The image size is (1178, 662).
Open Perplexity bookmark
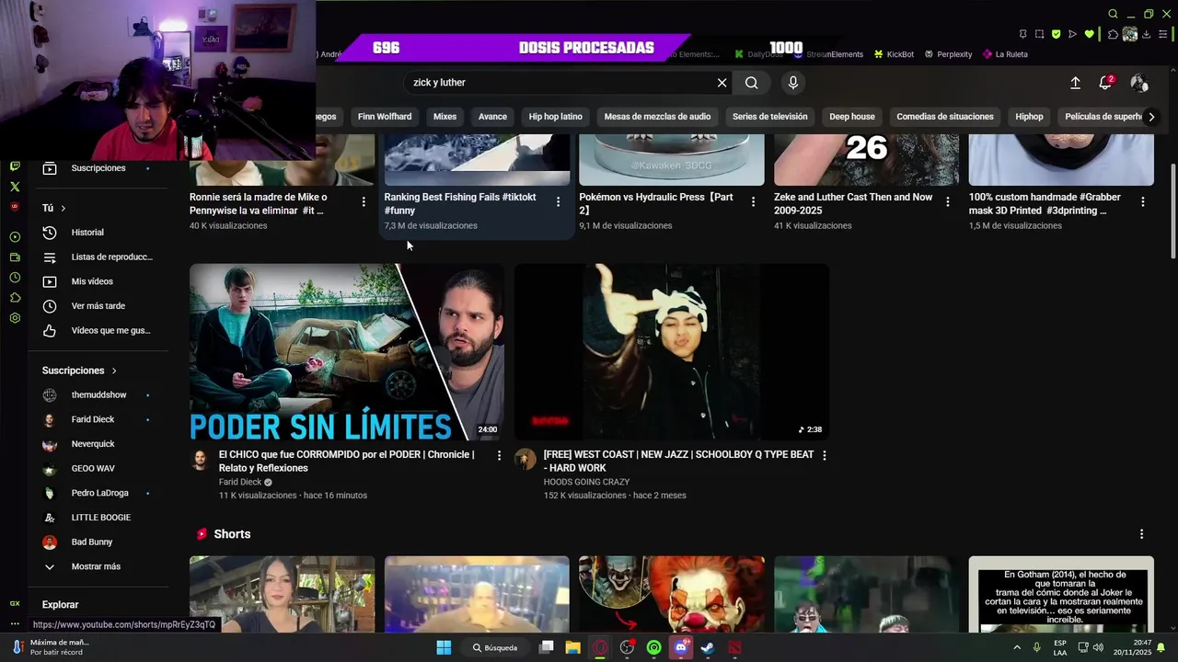[948, 54]
